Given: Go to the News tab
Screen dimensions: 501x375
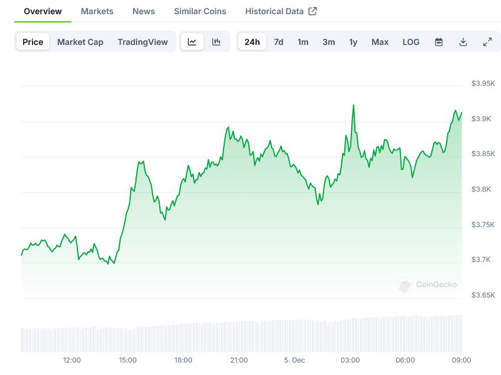Looking at the screenshot, I should 144,11.
